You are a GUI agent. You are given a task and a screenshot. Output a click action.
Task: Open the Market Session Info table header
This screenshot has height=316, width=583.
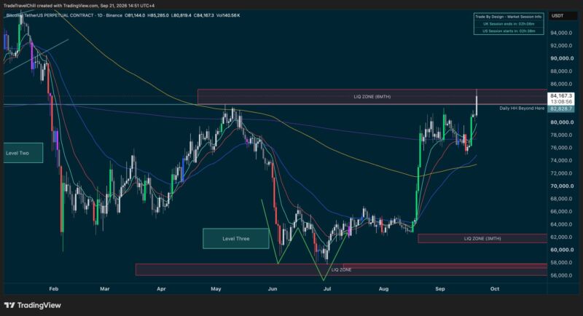point(508,17)
